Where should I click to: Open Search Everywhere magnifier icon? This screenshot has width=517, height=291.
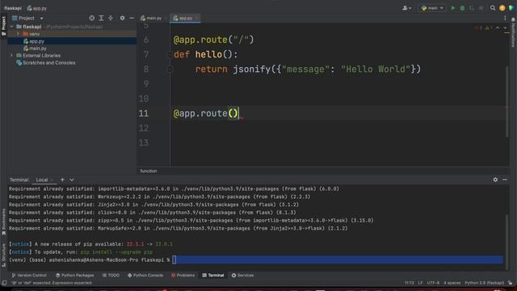pos(493,8)
